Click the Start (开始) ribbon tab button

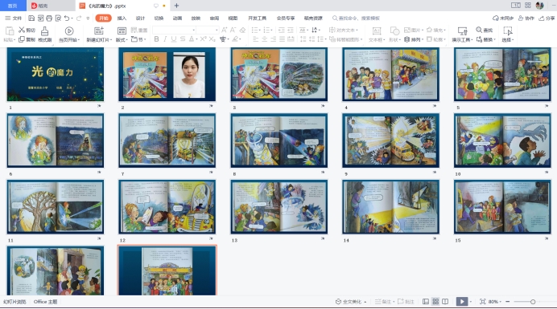(x=104, y=18)
